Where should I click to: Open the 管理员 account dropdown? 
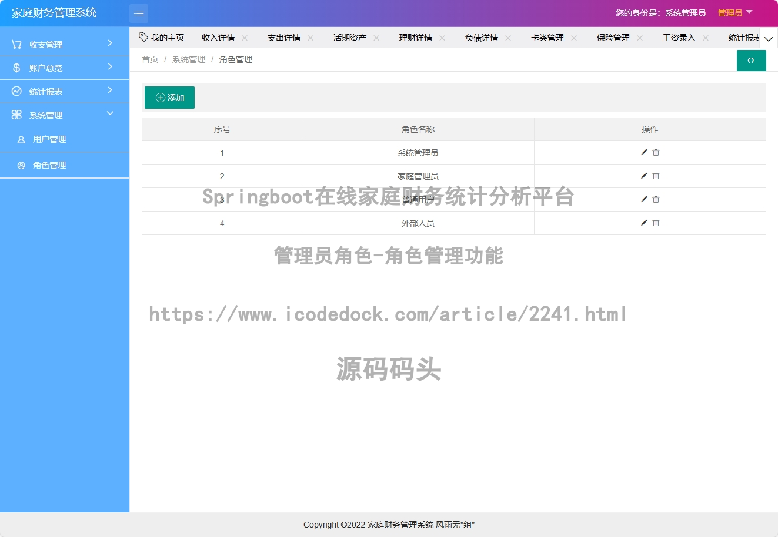(735, 13)
